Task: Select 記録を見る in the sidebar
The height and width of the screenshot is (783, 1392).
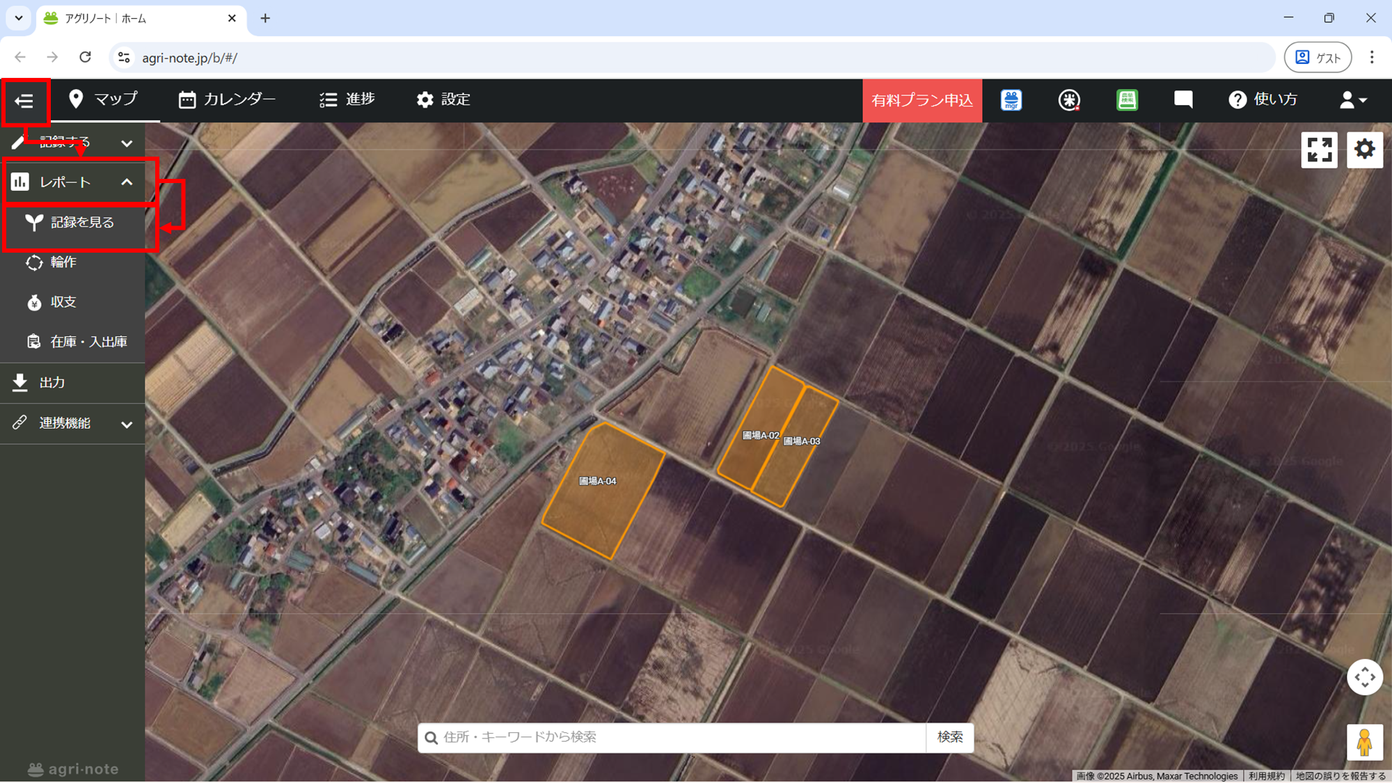Action: [72, 223]
